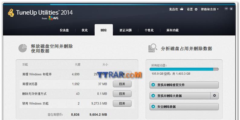Click the 9,604.2 MB total size
240x120 pixels.
tap(98, 115)
